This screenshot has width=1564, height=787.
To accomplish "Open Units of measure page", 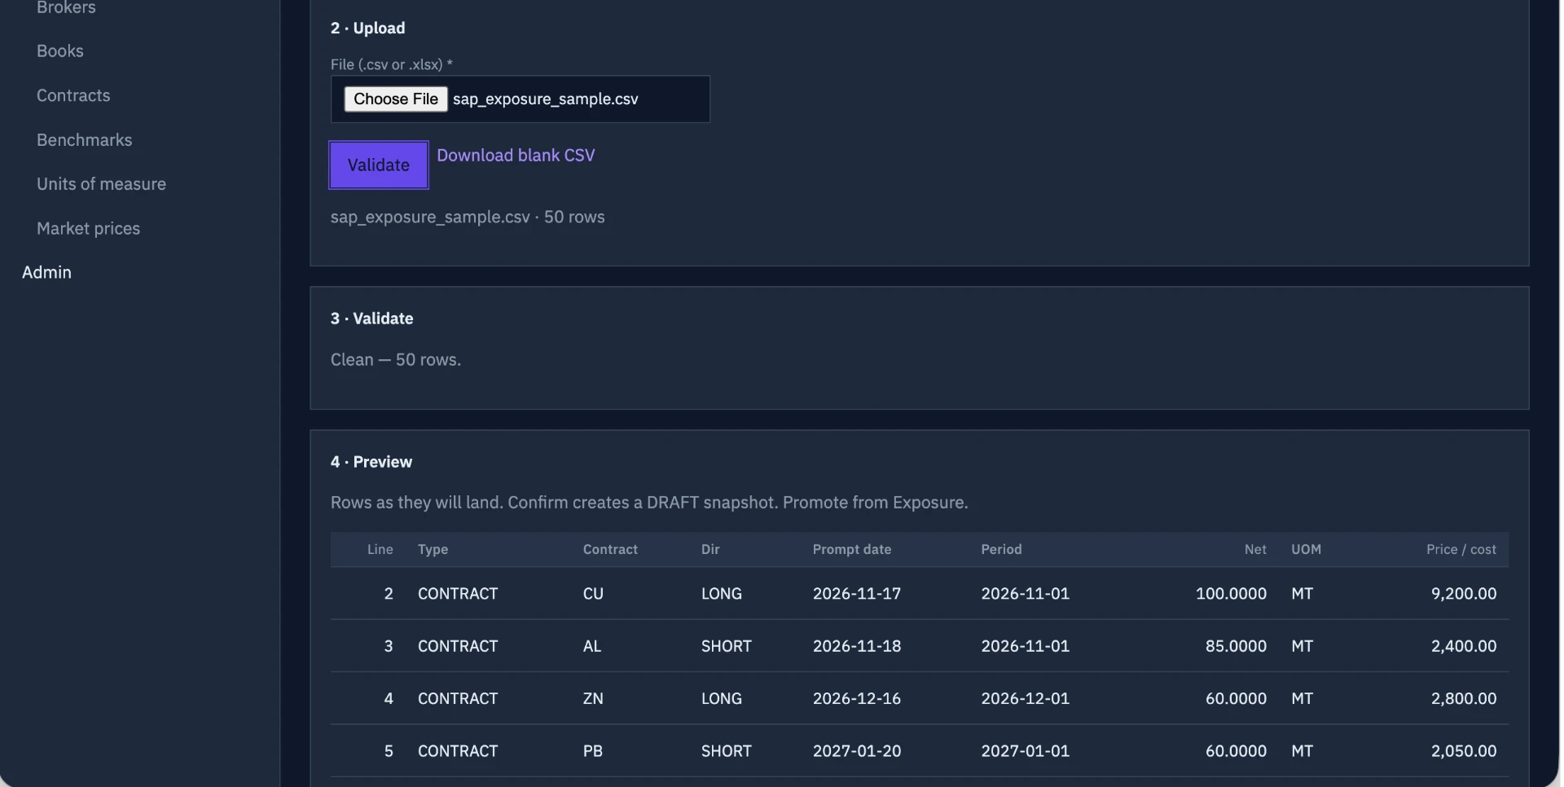I will click(x=101, y=184).
